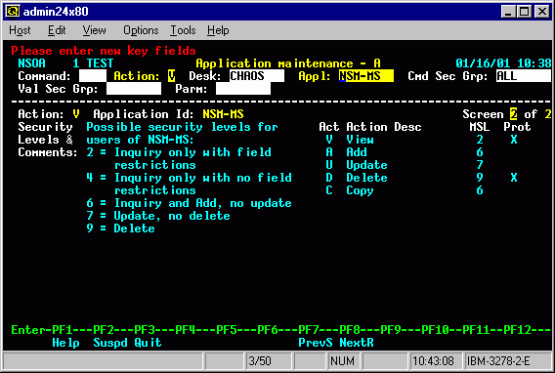Click the Act column header
This screenshot has height=373, width=555.
click(x=329, y=127)
